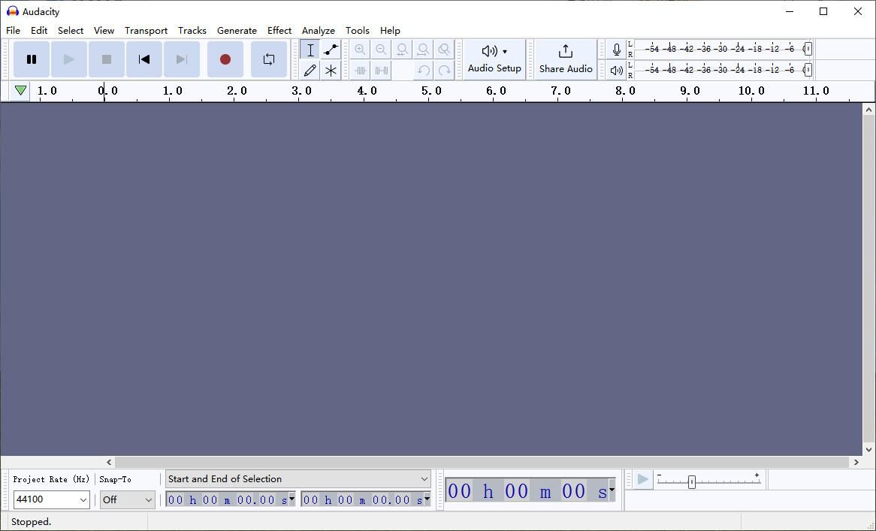Open the View menu

coord(104,31)
